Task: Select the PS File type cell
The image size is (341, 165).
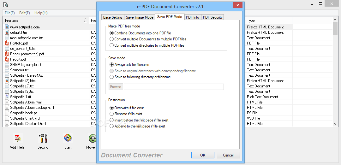Action: (x=269, y=113)
